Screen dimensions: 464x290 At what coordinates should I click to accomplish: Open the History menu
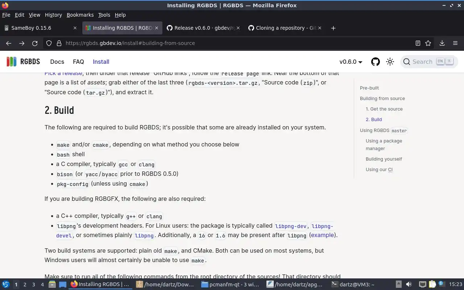tap(53, 15)
